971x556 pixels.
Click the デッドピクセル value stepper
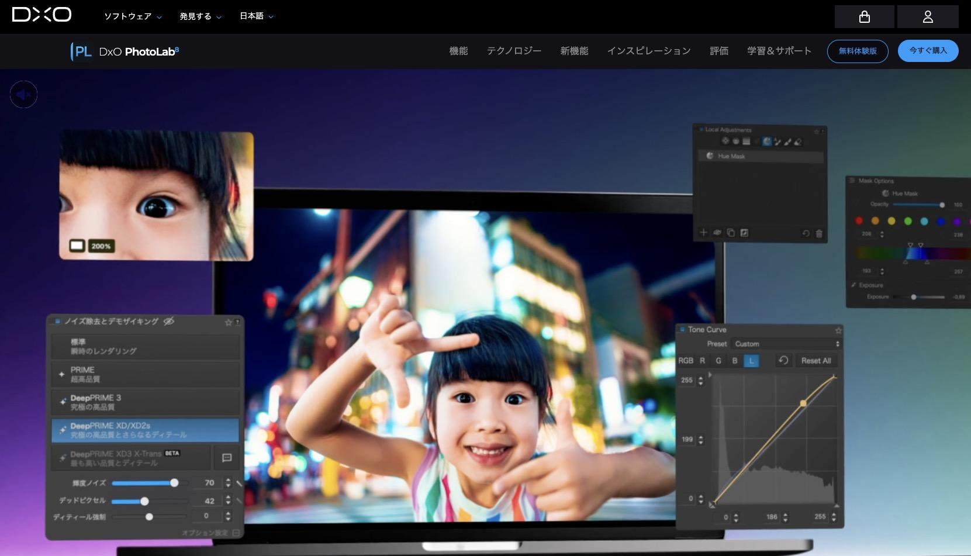[x=228, y=500]
